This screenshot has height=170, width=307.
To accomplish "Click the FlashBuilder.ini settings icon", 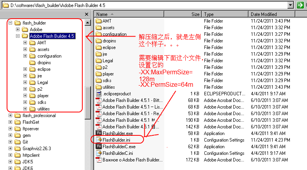I will point(99,140).
